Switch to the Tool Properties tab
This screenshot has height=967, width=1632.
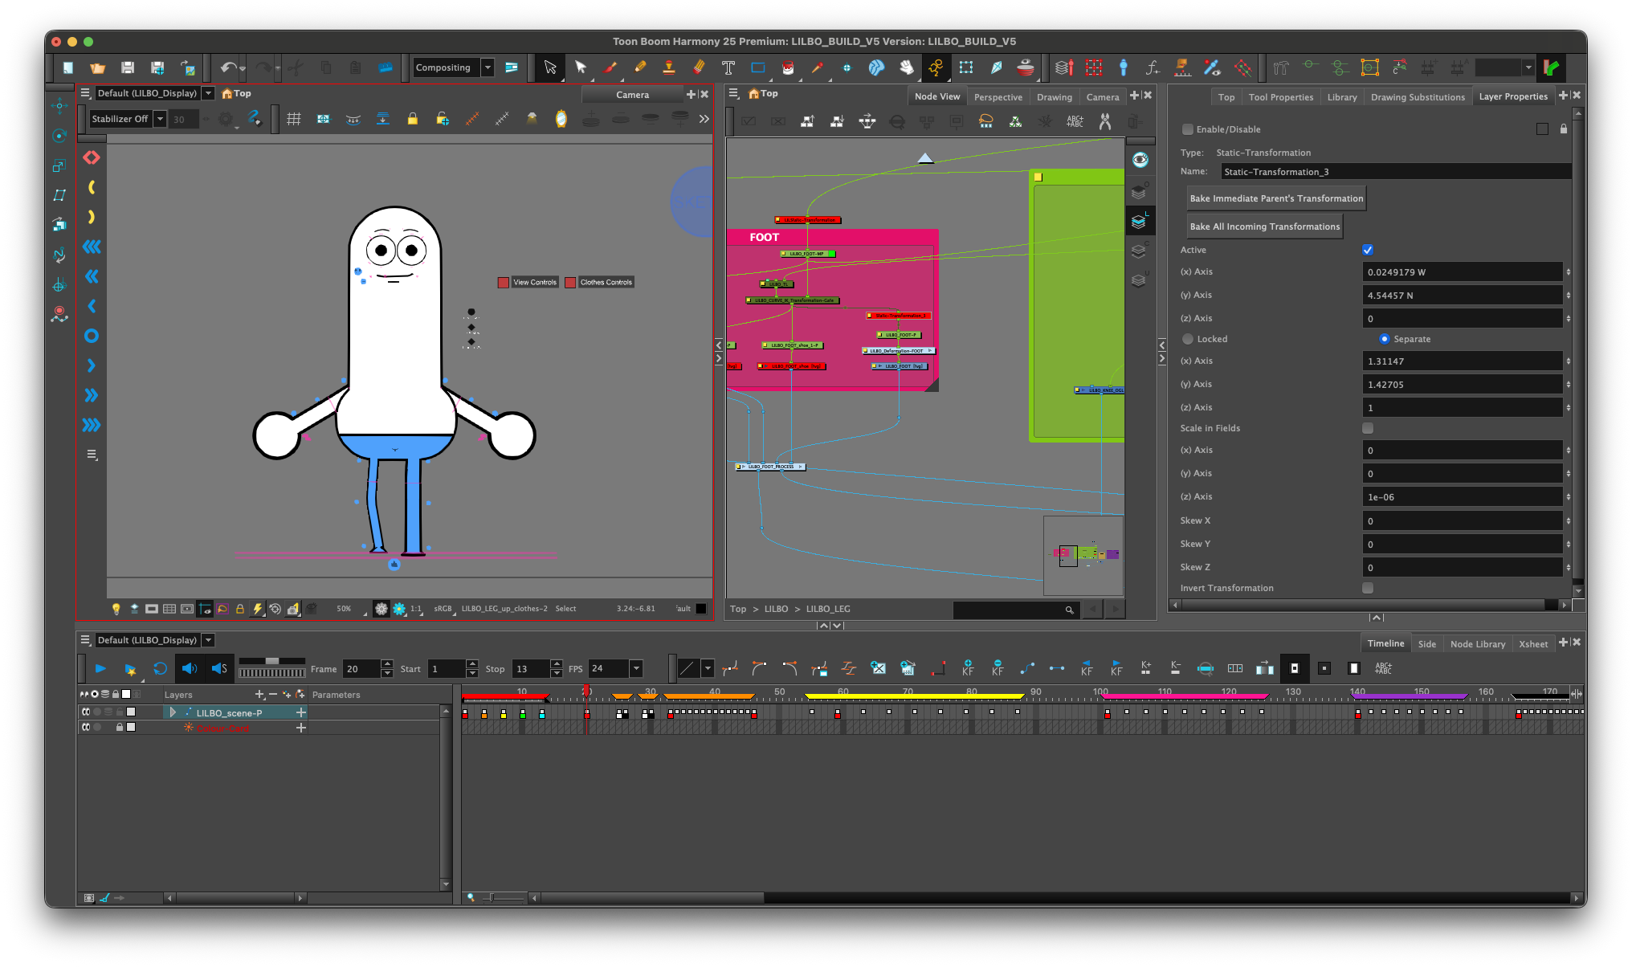1280,97
